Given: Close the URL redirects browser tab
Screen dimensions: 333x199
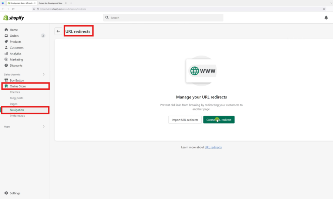Looking at the screenshot, I should [x=35, y=3].
